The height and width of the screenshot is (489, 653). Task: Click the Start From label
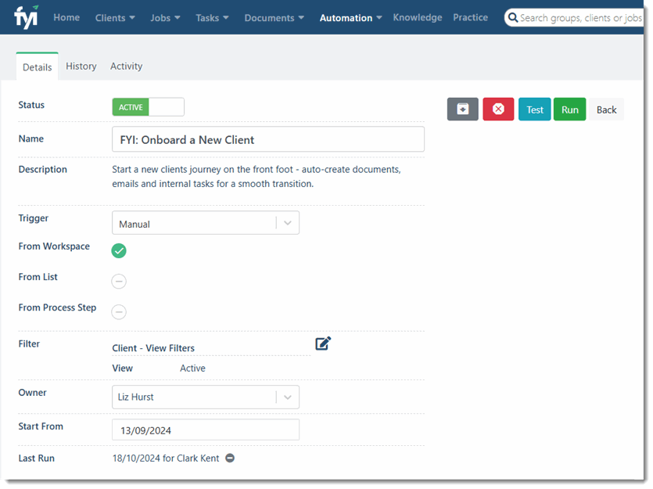pos(41,426)
